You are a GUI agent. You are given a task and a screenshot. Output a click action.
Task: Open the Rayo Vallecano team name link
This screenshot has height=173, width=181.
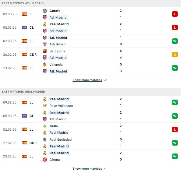coord(61,106)
